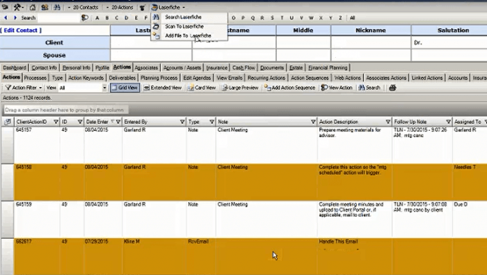Open the Financial Planning tab
This screenshot has width=487, height=275.
pyautogui.click(x=328, y=68)
